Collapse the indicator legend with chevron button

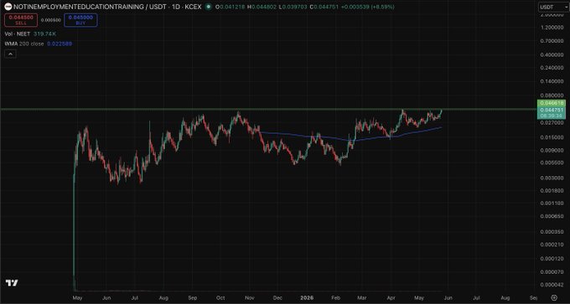pos(10,54)
